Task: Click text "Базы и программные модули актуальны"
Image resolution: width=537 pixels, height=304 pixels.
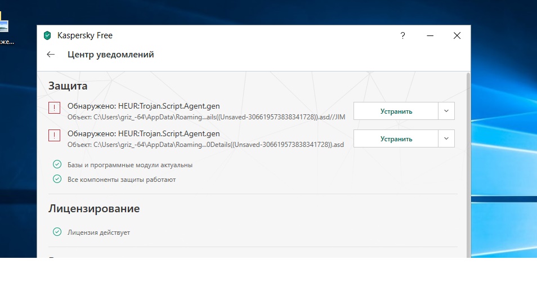Action: (x=130, y=165)
